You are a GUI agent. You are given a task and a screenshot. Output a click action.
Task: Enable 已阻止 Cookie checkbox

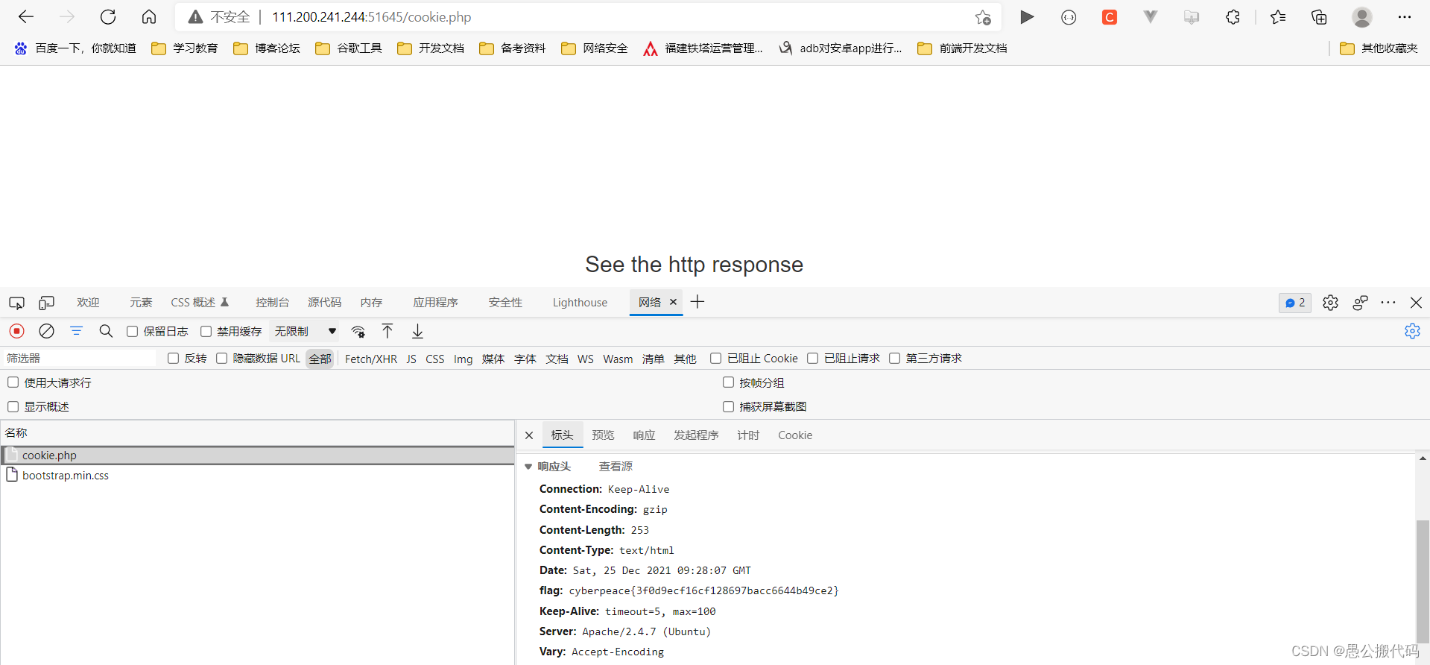tap(715, 359)
